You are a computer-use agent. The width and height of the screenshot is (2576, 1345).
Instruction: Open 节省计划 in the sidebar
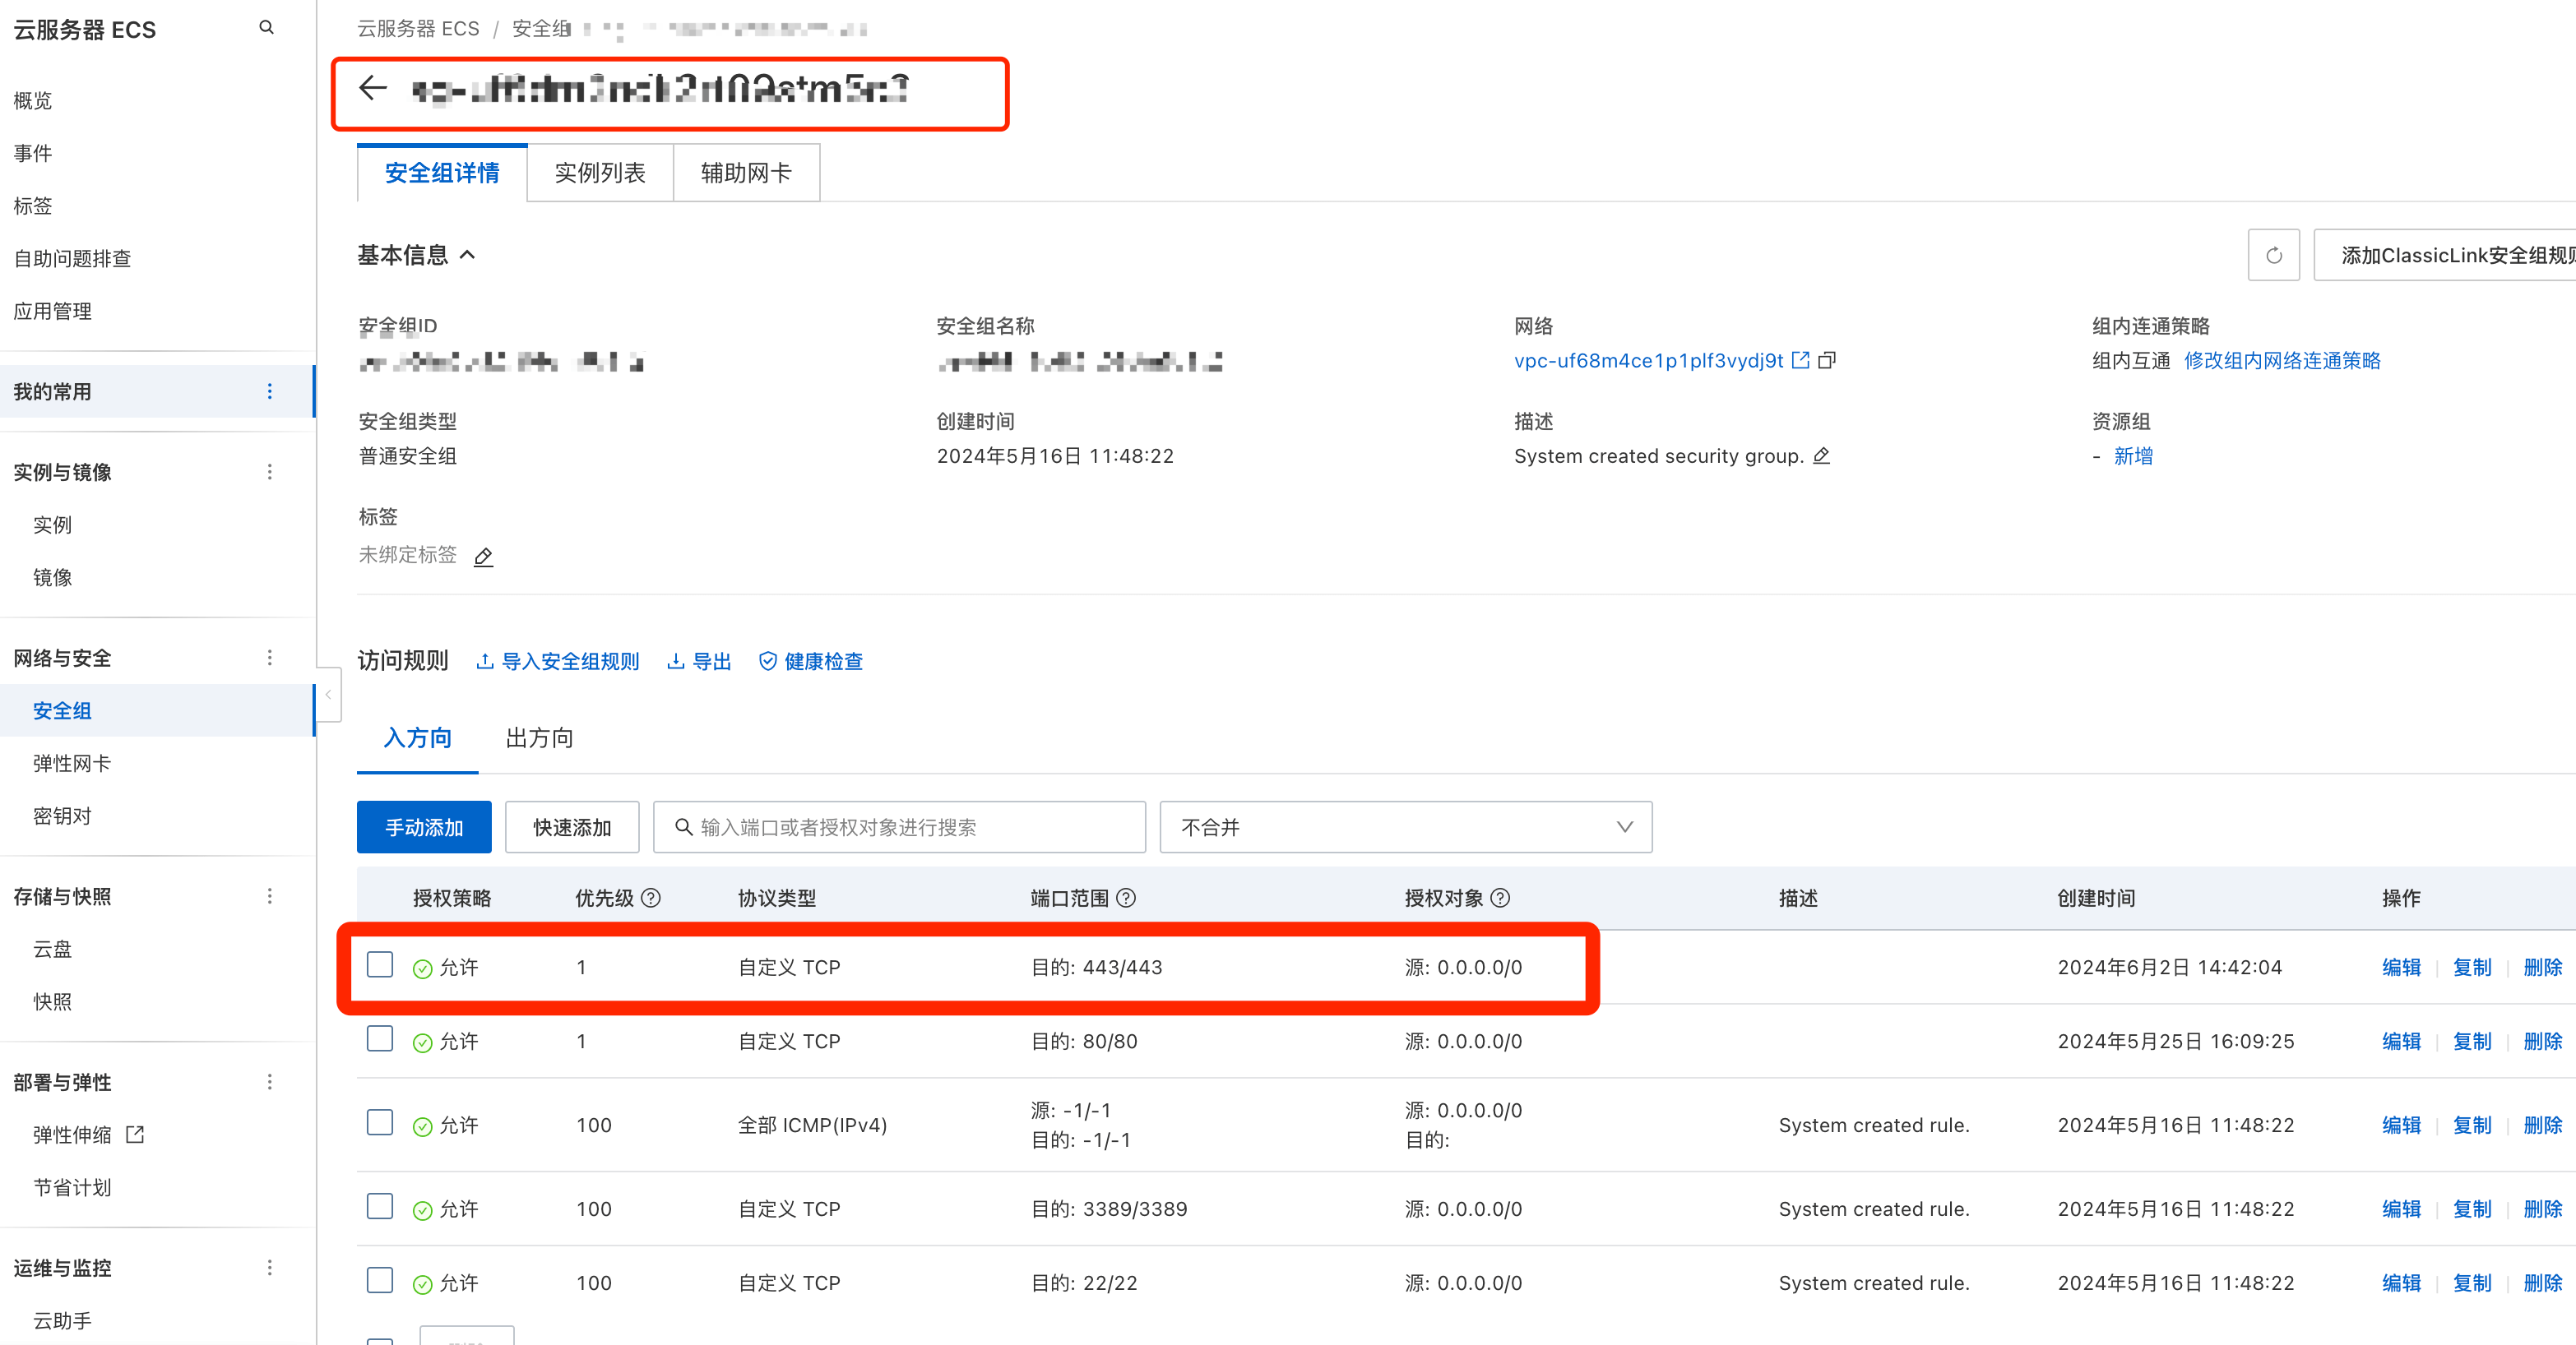coord(72,1187)
